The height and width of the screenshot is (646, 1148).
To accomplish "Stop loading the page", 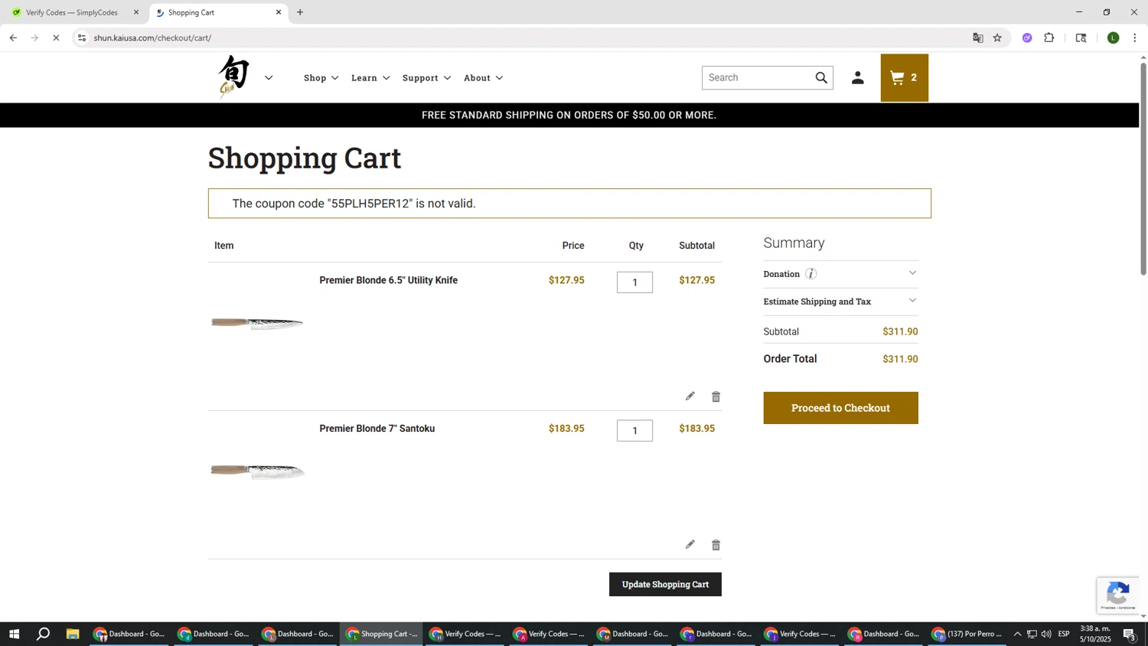I will point(56,38).
